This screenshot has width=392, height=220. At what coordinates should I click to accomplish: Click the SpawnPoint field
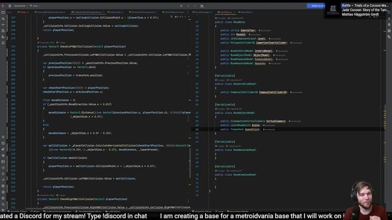(252, 129)
